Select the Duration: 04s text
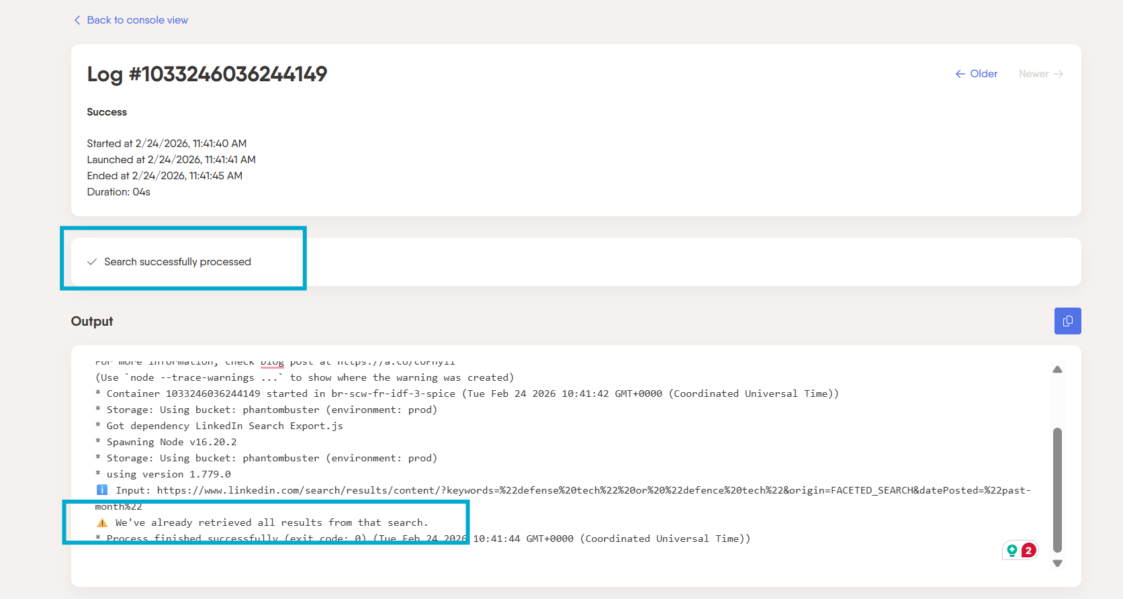Image resolution: width=1123 pixels, height=599 pixels. click(118, 192)
